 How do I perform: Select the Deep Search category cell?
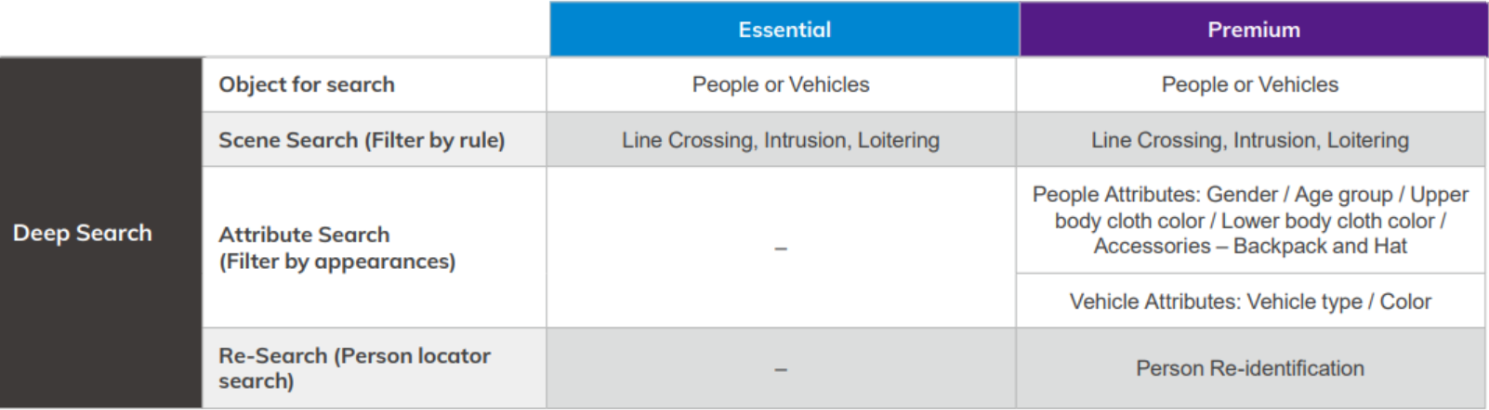83,233
